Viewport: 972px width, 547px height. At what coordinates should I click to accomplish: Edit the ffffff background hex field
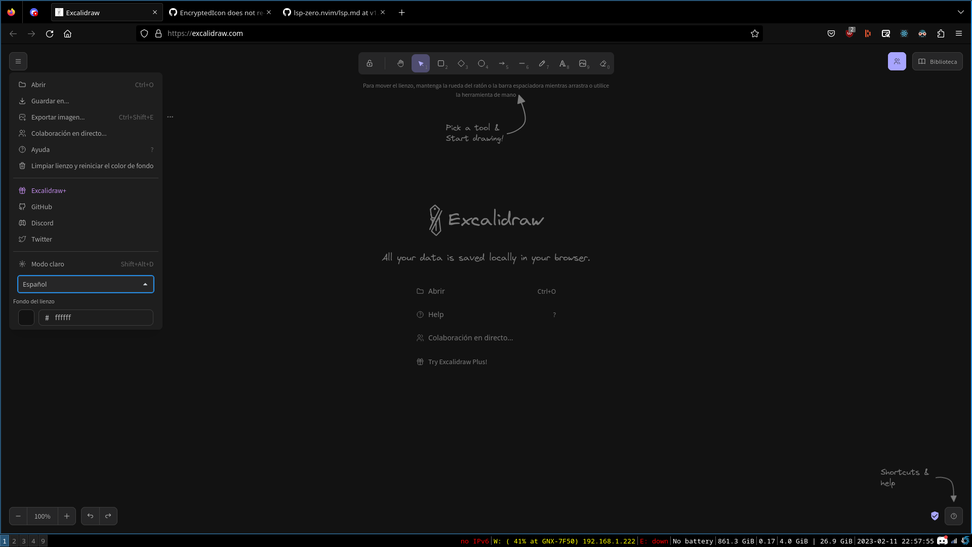tap(96, 318)
